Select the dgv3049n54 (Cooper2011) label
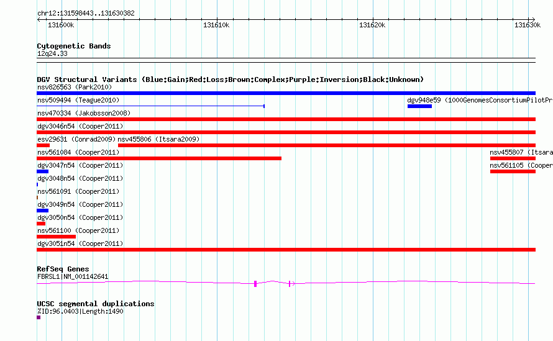Viewport: 553px width, 341px height. point(80,204)
